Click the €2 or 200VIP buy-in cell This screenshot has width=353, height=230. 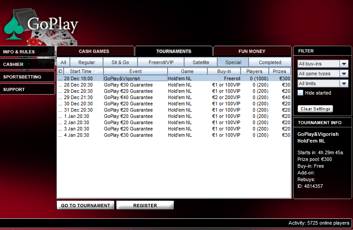(226, 97)
